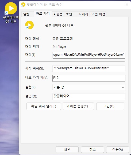Image resolution: width=131 pixels, height=155 pixels.
Task: Open the 고급(D)... settings
Action: click(110, 106)
